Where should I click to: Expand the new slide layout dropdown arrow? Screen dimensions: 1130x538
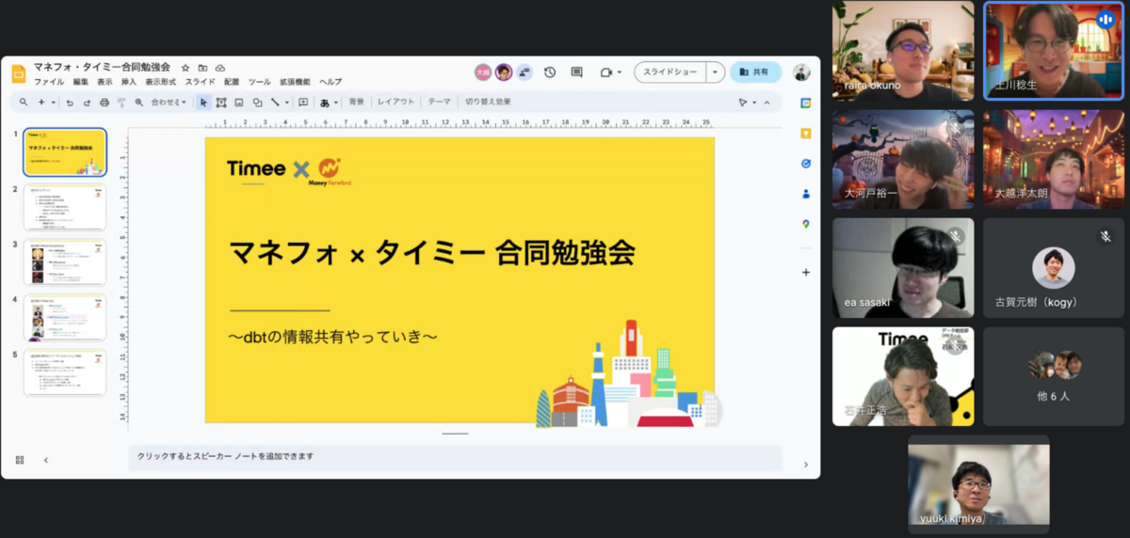tap(54, 102)
